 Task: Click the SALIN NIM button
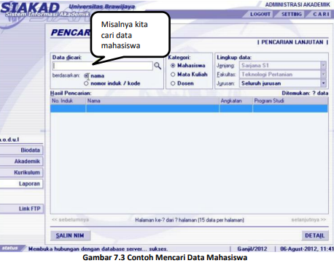click(x=70, y=235)
